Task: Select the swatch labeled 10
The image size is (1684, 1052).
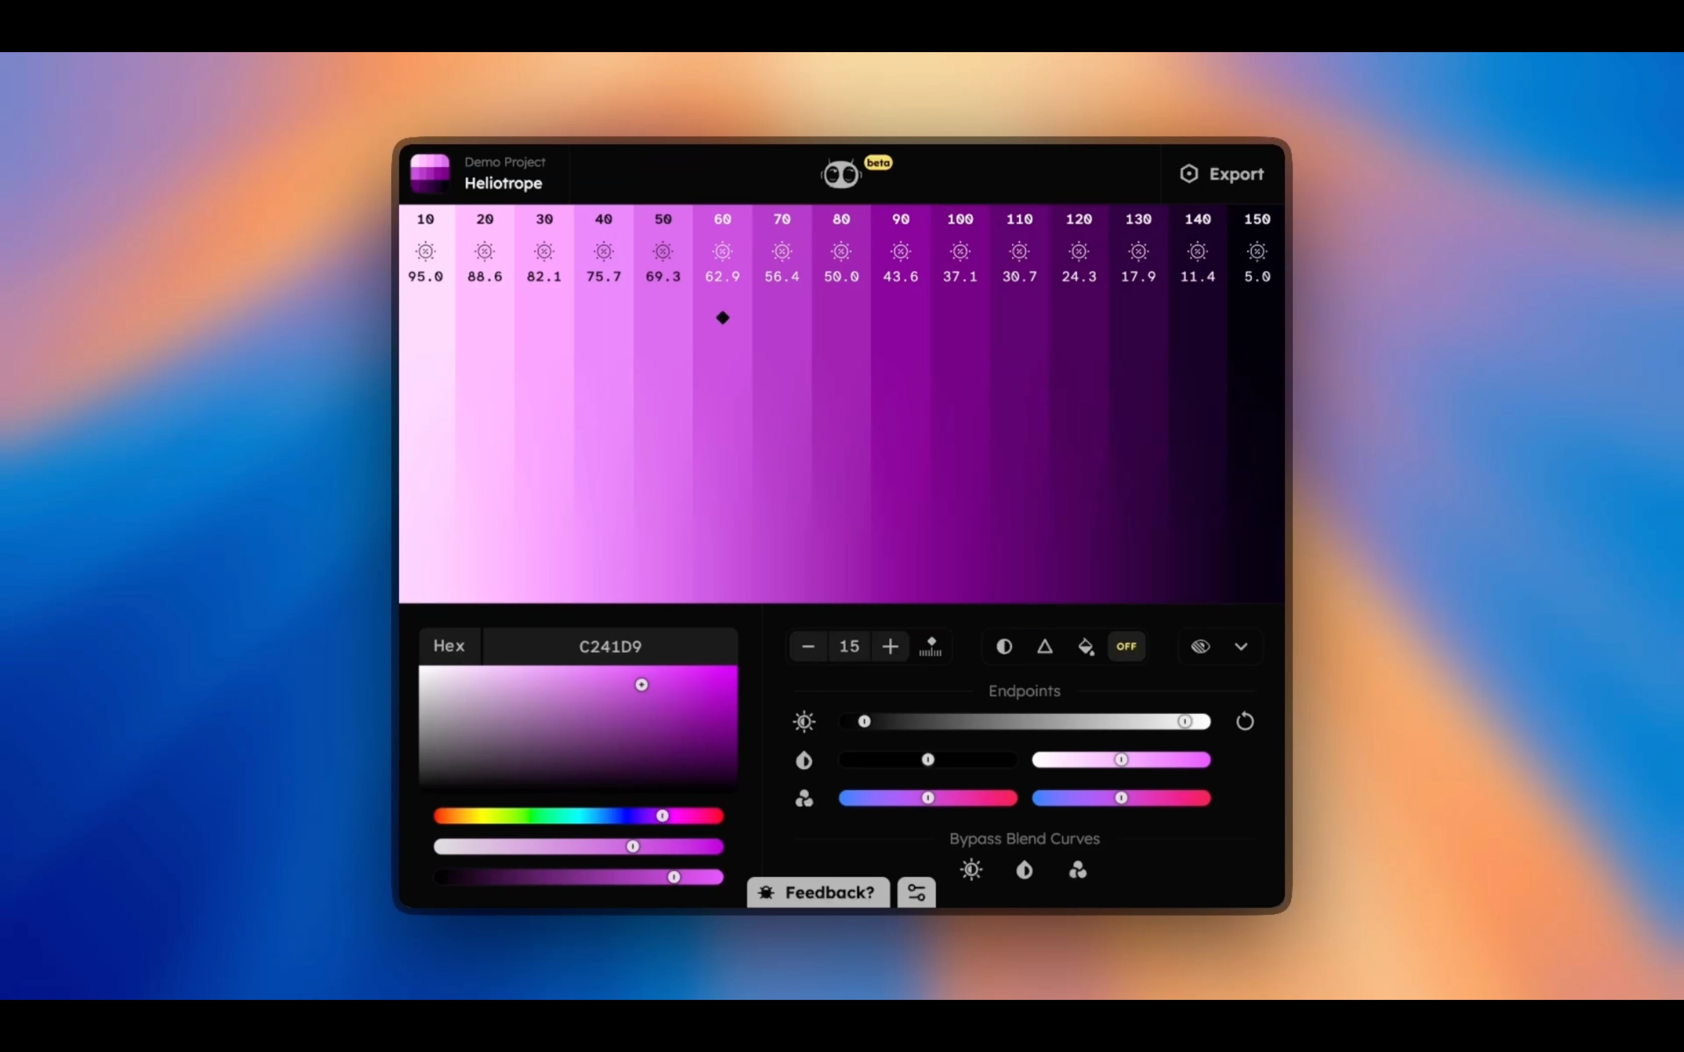Action: coord(426,404)
